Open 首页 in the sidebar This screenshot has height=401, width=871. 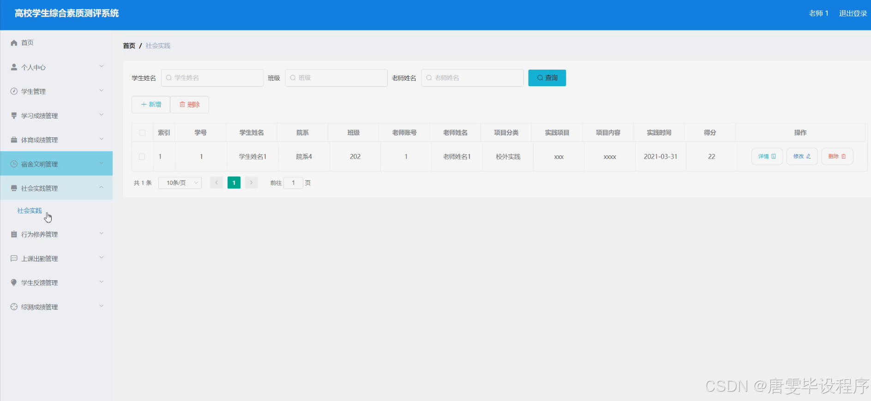pos(27,43)
